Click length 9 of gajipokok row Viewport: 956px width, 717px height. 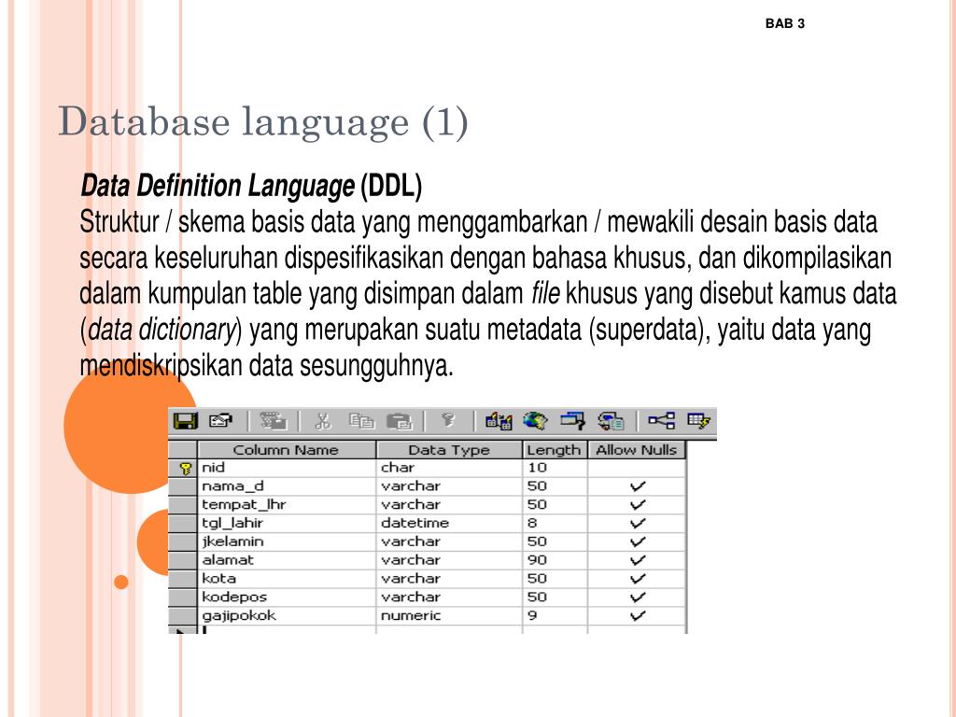click(x=555, y=615)
